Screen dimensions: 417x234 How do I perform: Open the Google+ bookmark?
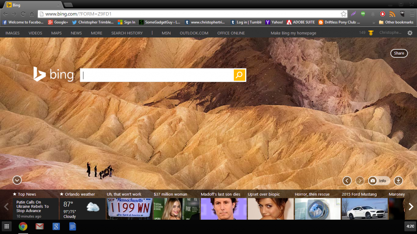pos(58,22)
